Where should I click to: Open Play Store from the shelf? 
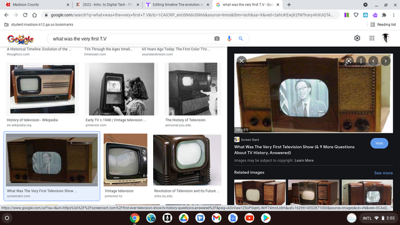point(266,218)
